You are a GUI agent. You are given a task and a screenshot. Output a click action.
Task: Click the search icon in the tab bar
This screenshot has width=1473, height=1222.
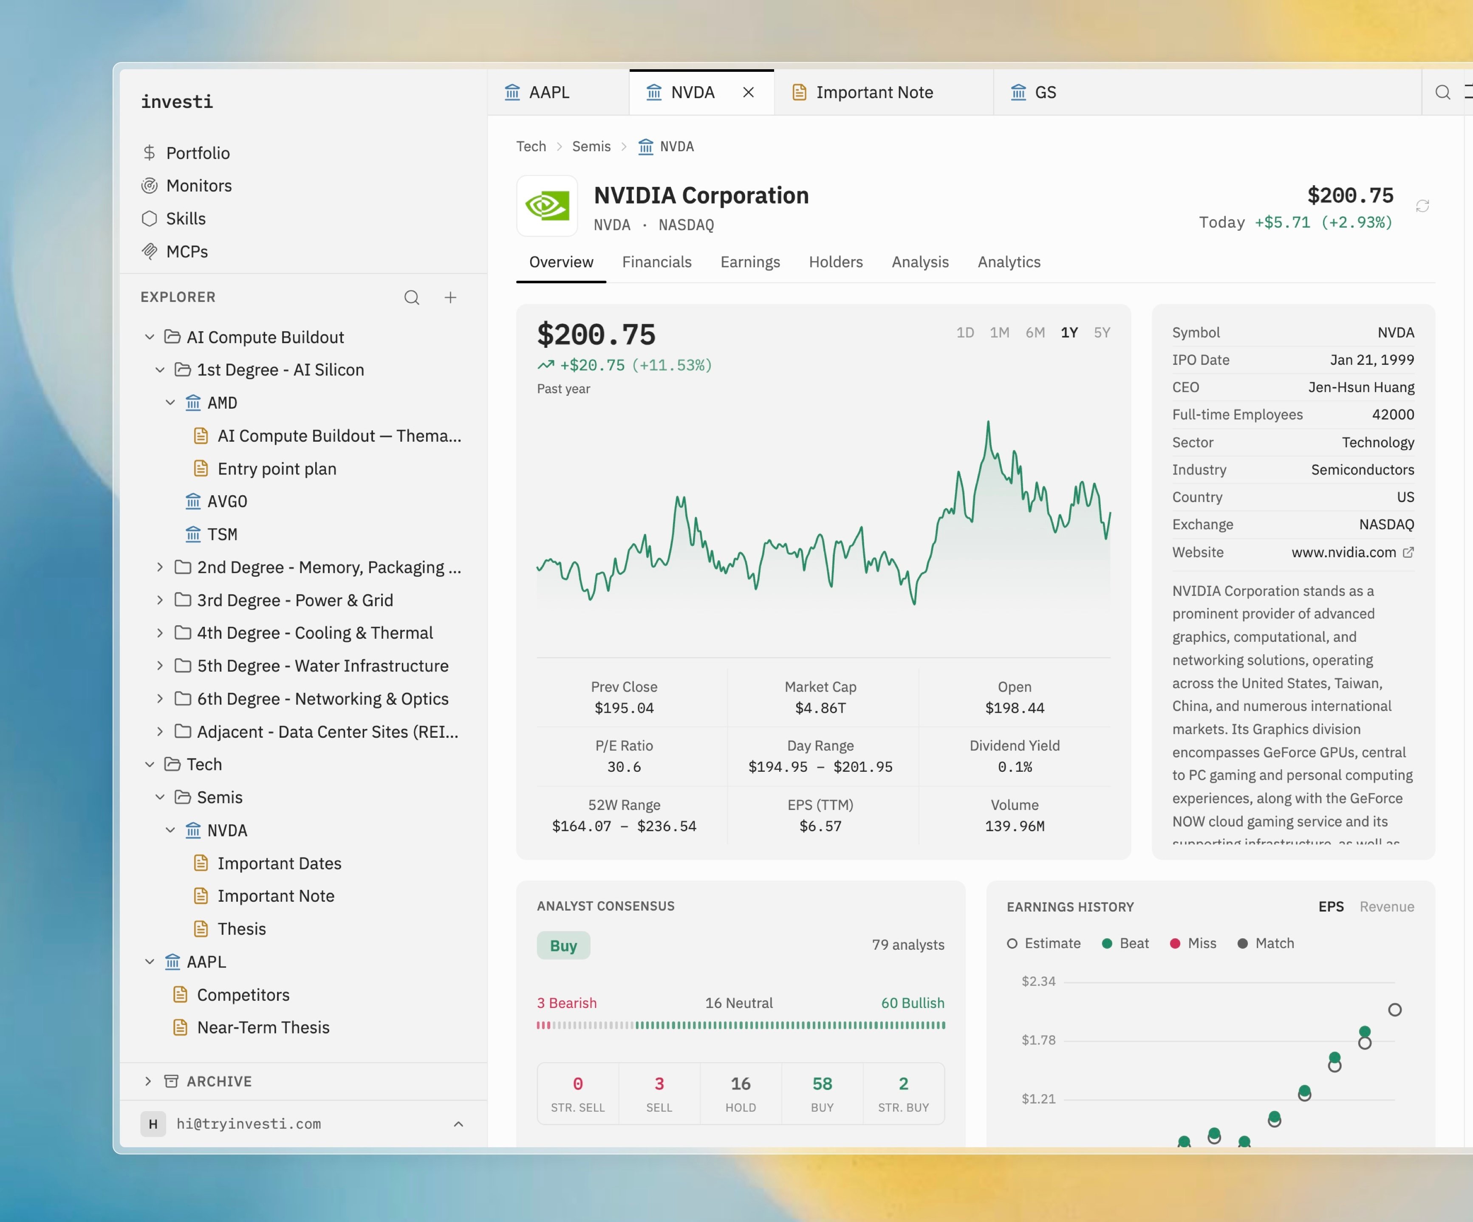(1442, 93)
